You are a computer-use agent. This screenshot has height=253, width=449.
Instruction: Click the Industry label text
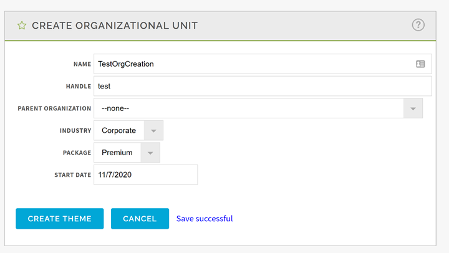[75, 131]
